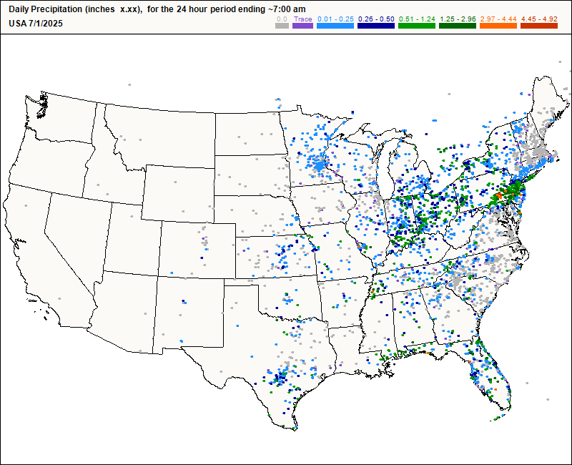Screen dimensions: 572x465
Task: Click the light blue 0.01 - 0.25 swatch
Action: (335, 26)
